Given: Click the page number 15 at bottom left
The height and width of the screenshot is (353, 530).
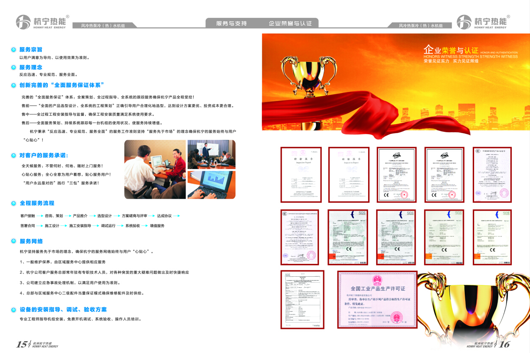Looking at the screenshot, I should tap(22, 344).
